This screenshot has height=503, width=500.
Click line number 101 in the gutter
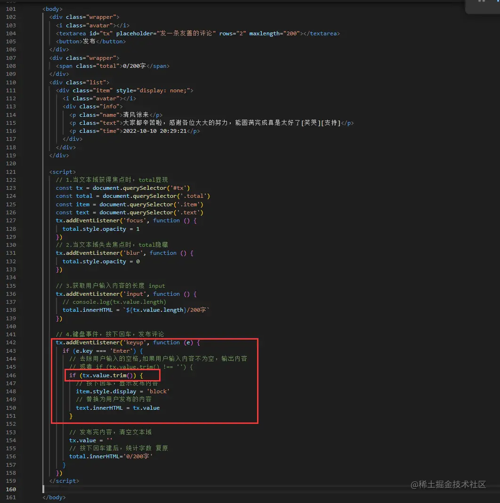[x=10, y=9]
